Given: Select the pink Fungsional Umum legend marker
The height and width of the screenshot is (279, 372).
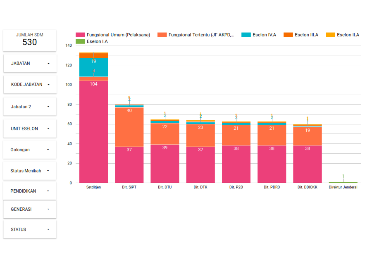Looking at the screenshot, I should [81, 35].
